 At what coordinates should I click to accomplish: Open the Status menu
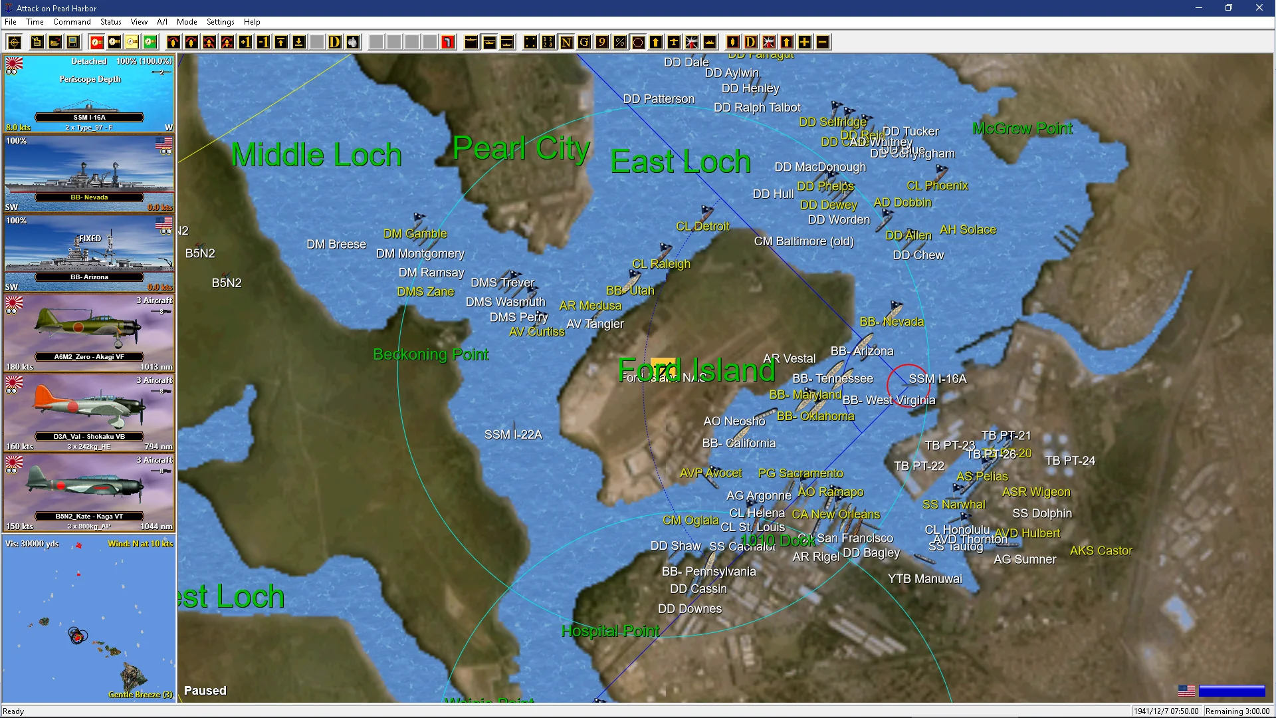111,22
